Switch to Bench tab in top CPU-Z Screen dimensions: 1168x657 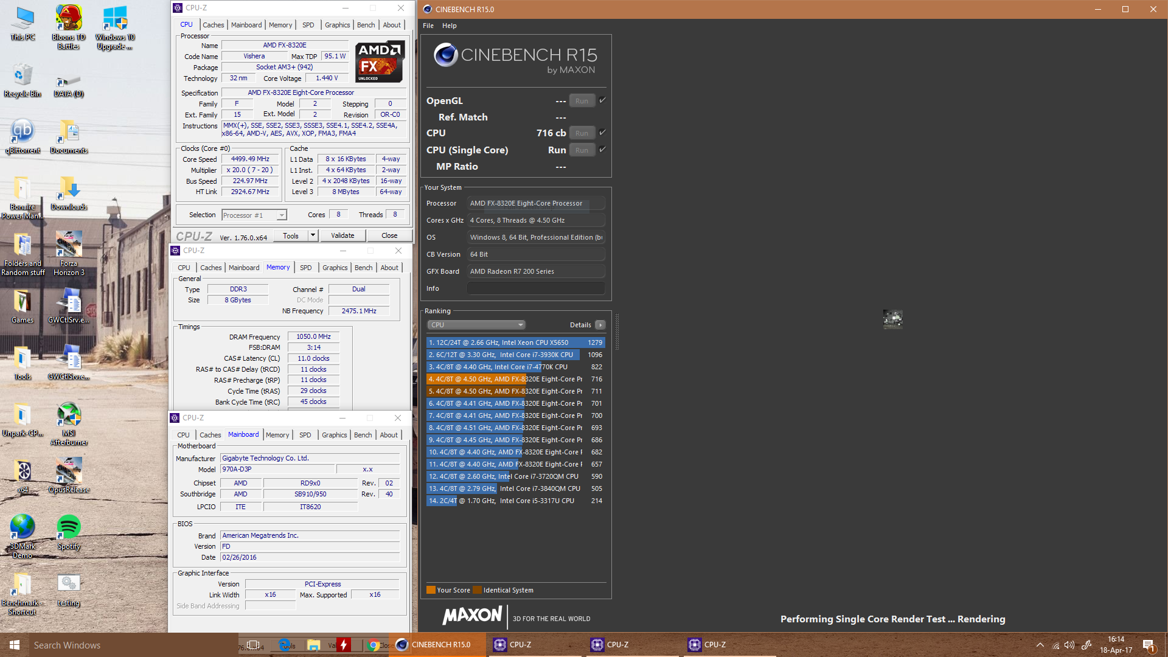click(x=366, y=25)
